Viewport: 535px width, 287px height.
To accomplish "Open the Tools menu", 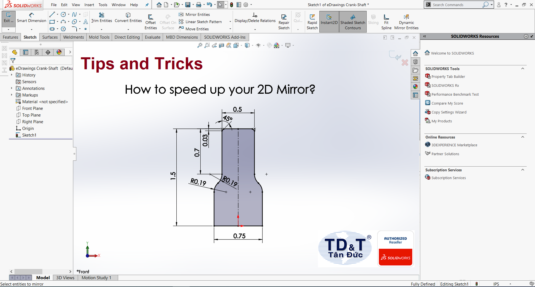I will click(103, 5).
